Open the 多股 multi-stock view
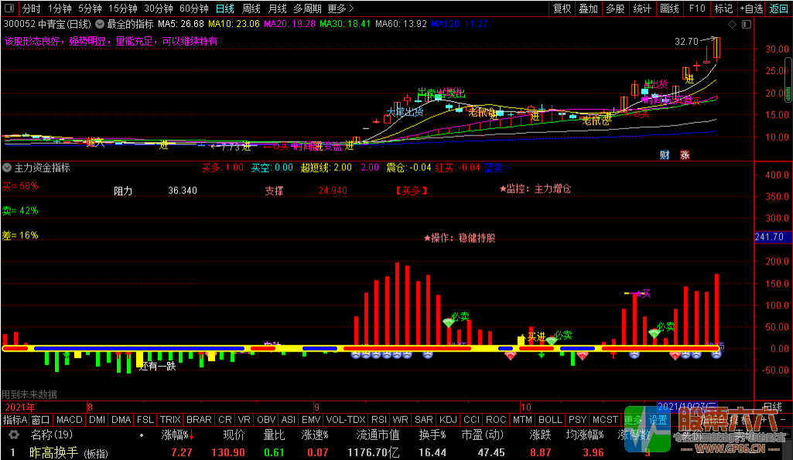793x460 pixels. (616, 9)
